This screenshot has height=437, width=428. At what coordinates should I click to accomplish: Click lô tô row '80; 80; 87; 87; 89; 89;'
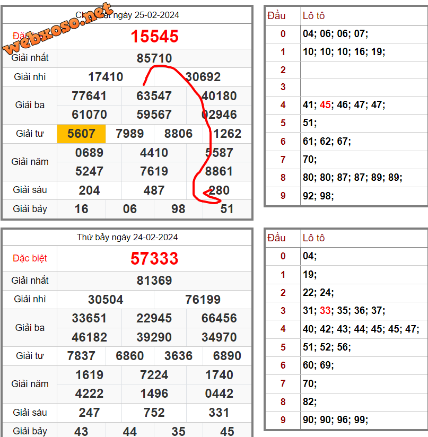[353, 177]
